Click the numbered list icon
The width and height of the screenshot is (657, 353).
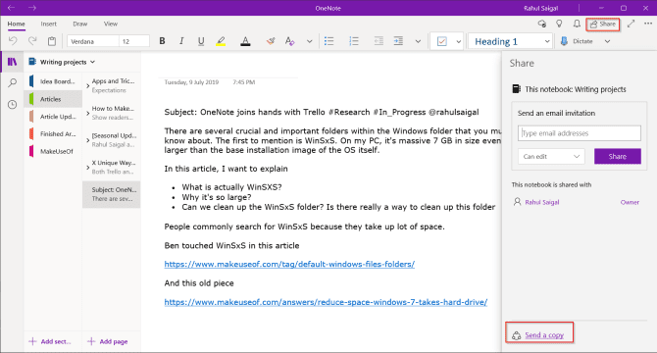click(x=354, y=41)
